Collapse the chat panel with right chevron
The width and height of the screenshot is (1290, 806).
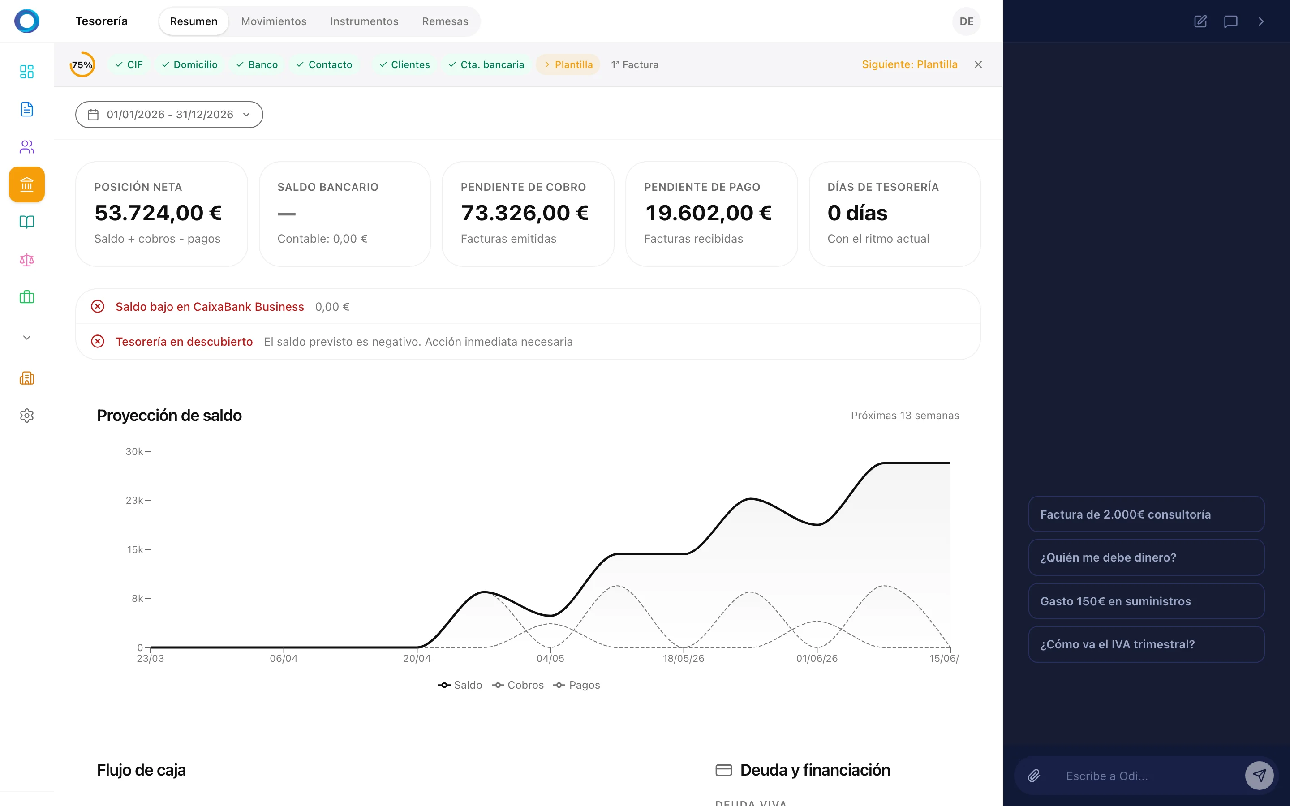tap(1261, 21)
